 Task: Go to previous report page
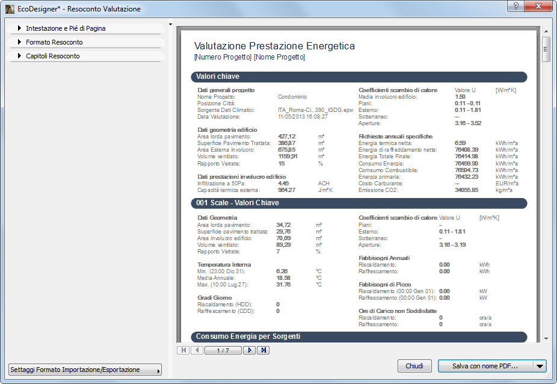click(197, 350)
